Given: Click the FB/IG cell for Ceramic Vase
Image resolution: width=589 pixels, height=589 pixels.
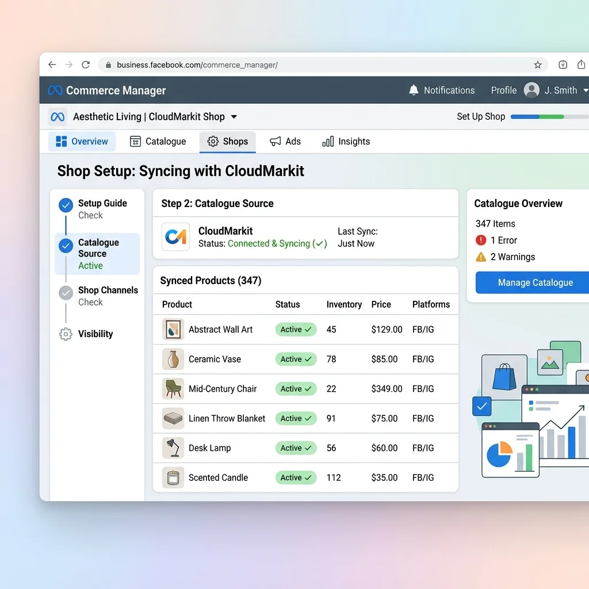Looking at the screenshot, I should pos(423,359).
